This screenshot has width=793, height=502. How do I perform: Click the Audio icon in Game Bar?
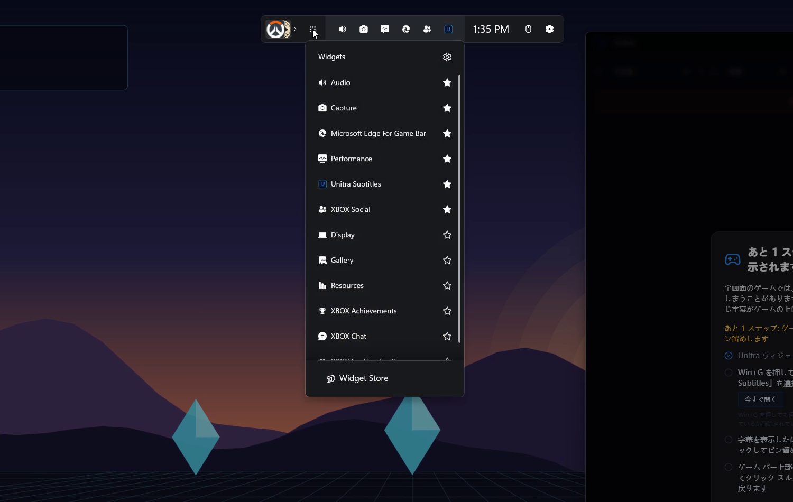(343, 30)
